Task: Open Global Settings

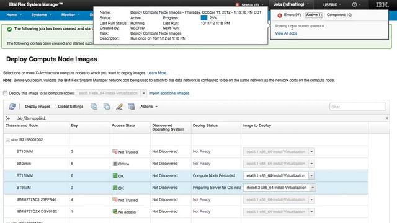Action: (70, 107)
